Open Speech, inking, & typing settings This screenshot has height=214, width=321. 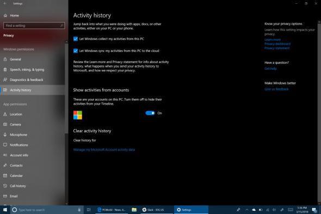[x=33, y=70]
